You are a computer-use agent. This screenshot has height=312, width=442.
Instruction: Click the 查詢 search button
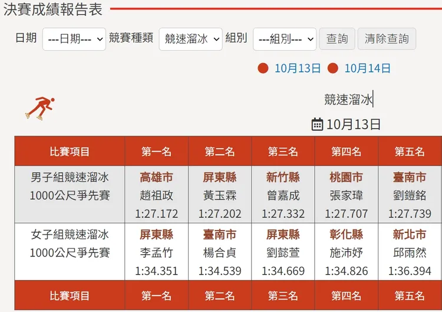337,39
